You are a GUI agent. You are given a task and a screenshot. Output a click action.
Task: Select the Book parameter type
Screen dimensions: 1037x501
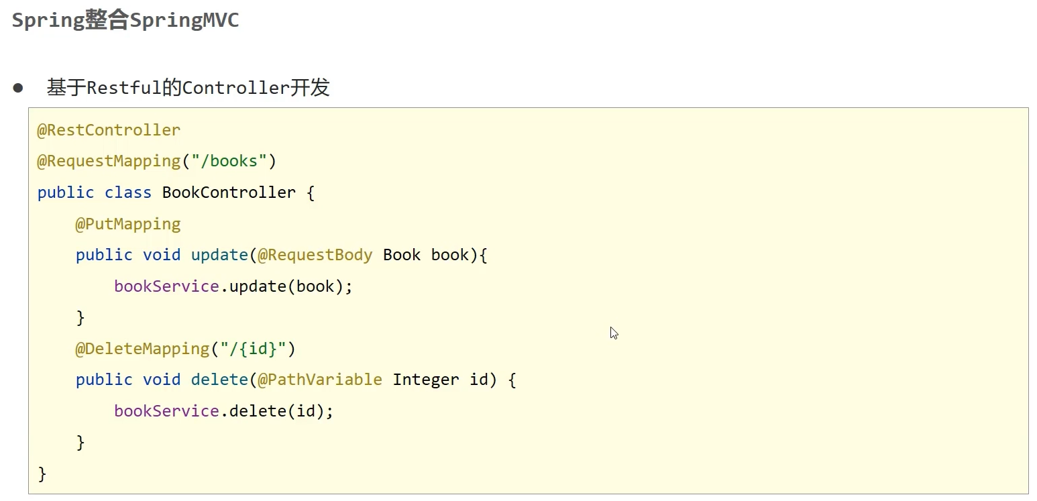point(402,255)
